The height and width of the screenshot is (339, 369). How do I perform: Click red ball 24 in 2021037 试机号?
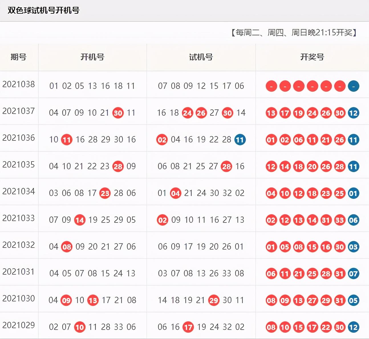click(x=187, y=113)
